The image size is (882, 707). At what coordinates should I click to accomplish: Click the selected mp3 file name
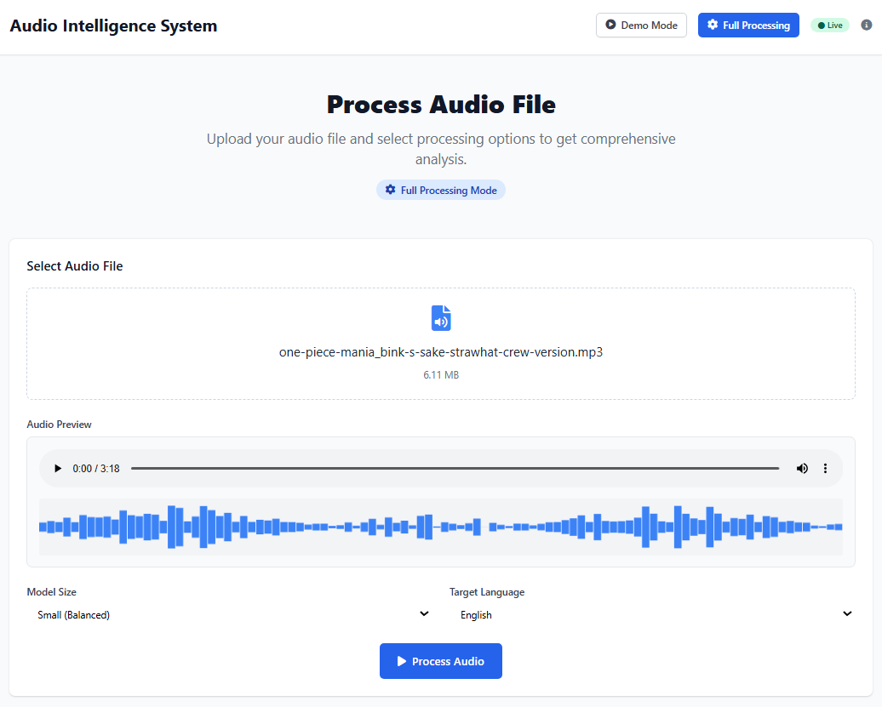click(x=441, y=352)
